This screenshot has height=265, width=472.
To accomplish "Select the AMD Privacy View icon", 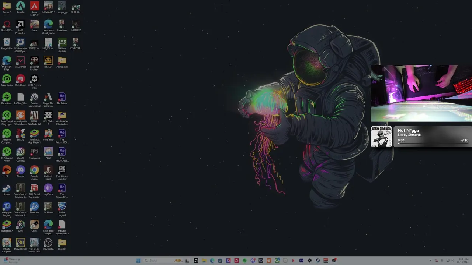I will [x=34, y=82].
